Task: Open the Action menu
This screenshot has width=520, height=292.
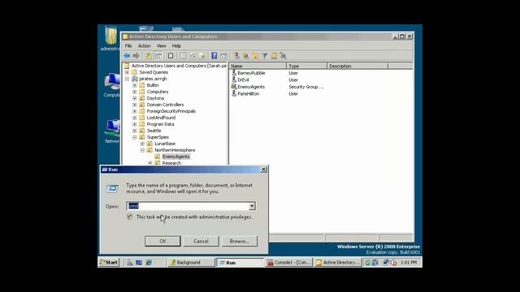Action: pyautogui.click(x=145, y=45)
